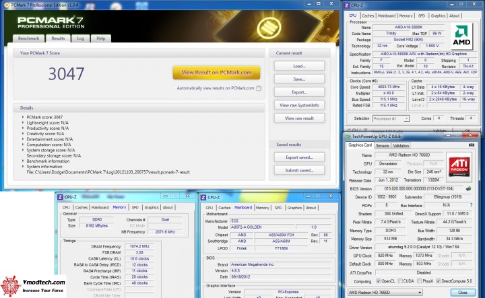This screenshot has height=298, width=485.
Task: Open the Graphics tab in the CPU-Z Mainboard window
Action: pyautogui.click(x=294, y=207)
